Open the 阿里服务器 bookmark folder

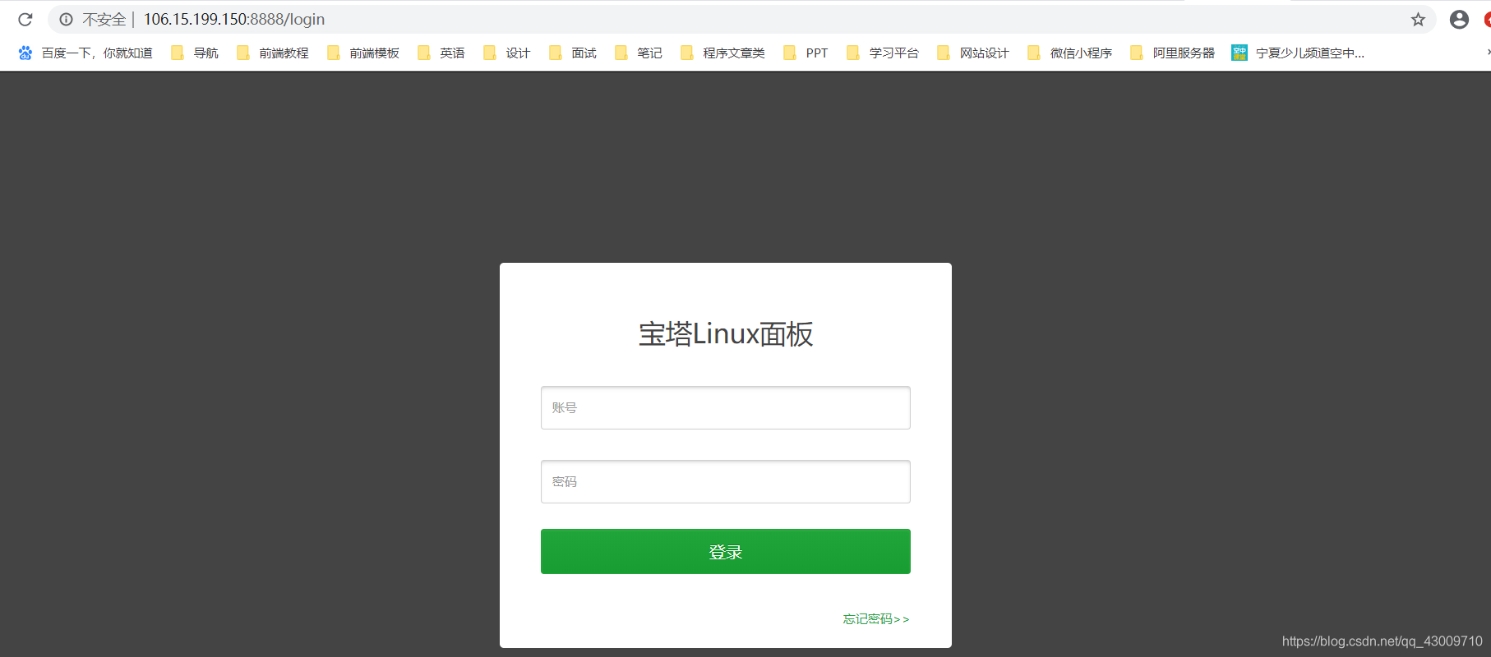(1173, 53)
